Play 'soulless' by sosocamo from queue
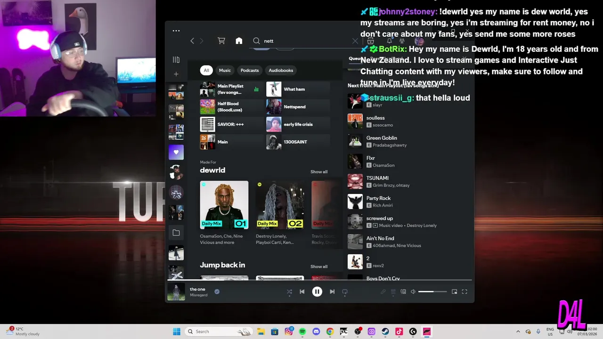The height and width of the screenshot is (339, 603). point(407,121)
